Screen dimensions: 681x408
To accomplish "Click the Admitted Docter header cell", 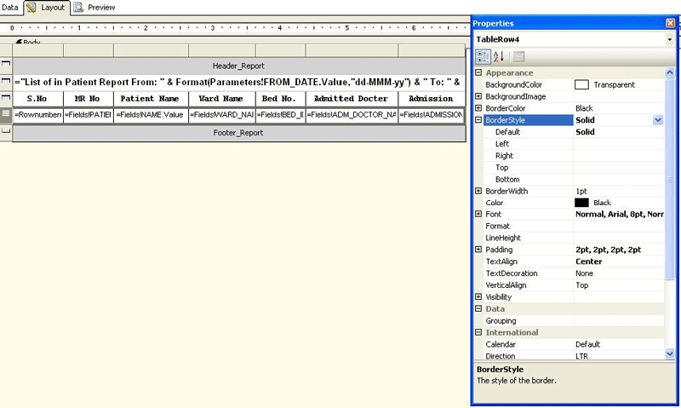I will pyautogui.click(x=352, y=99).
